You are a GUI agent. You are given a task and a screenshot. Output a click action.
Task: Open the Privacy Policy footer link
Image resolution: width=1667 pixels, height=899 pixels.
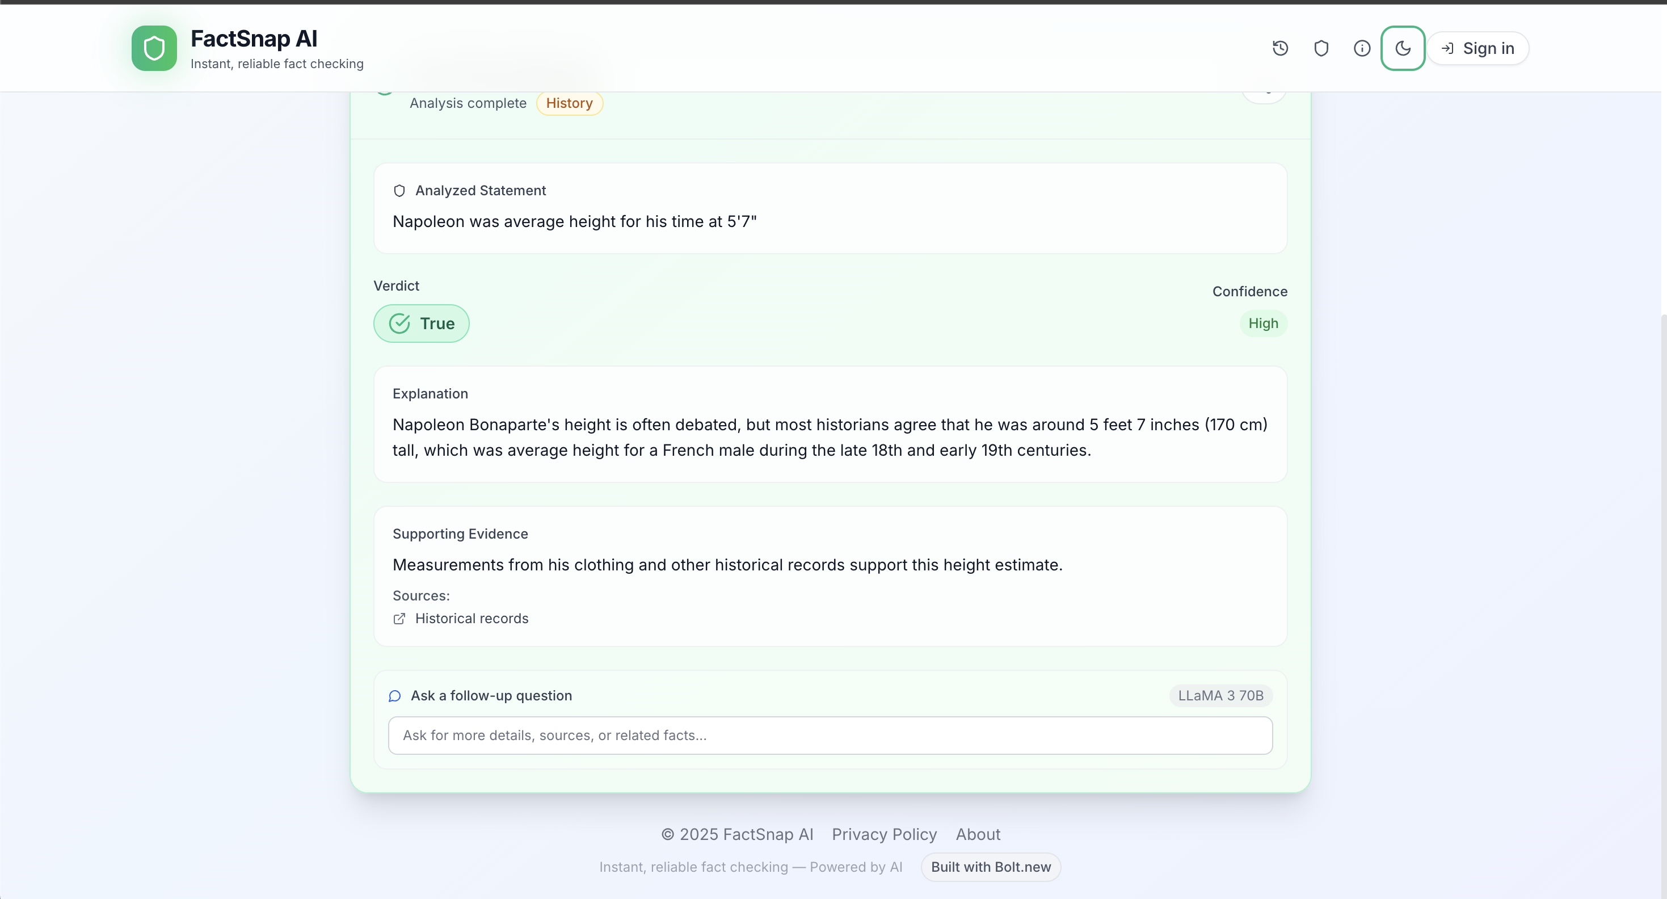883,834
